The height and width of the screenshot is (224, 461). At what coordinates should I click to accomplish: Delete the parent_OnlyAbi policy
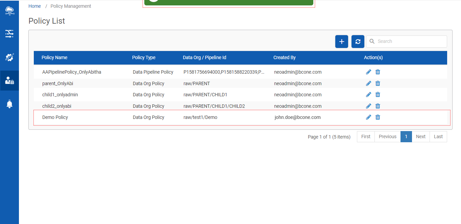pos(378,83)
